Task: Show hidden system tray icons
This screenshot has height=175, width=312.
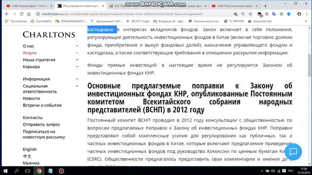Action: click(x=262, y=171)
